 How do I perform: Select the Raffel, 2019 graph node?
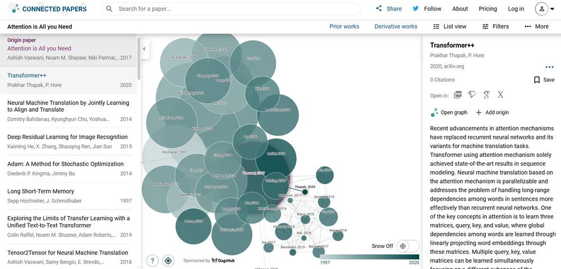276,159
